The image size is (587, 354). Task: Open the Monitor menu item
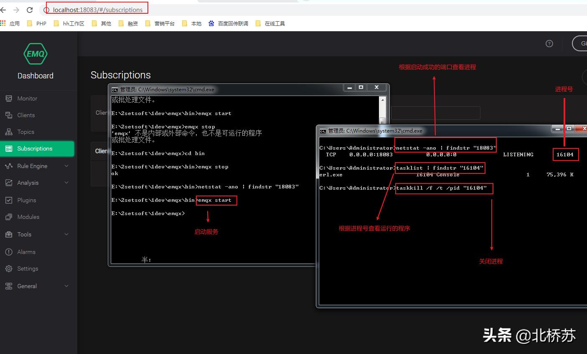point(37,98)
